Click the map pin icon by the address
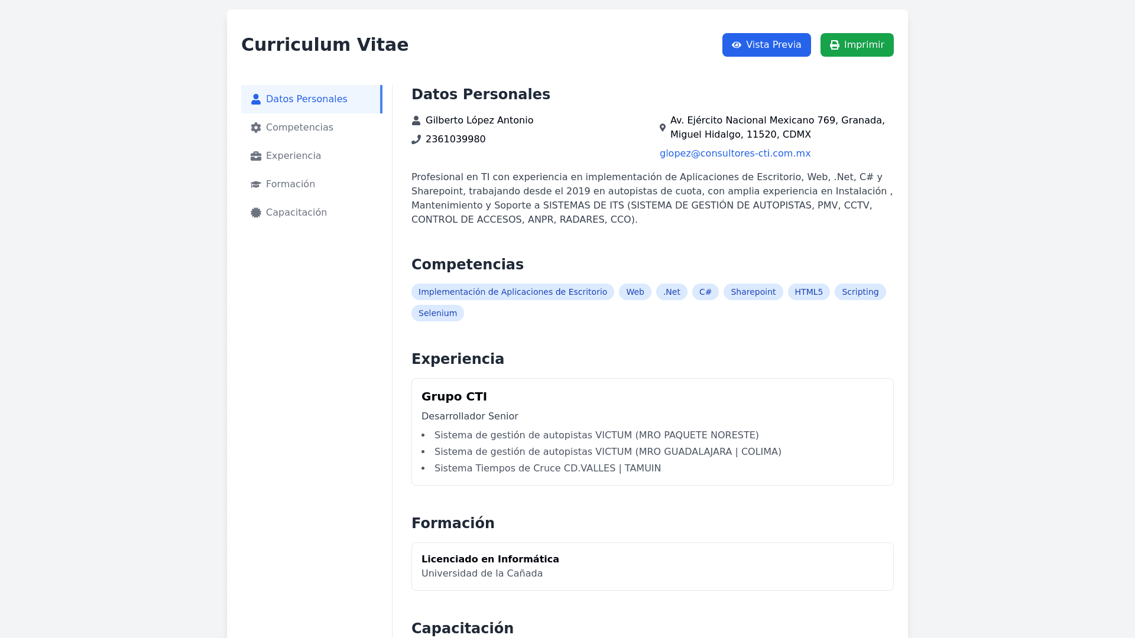Viewport: 1135px width, 638px height. coord(663,128)
